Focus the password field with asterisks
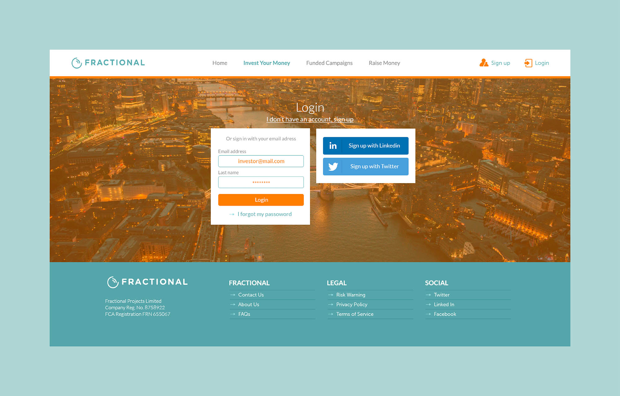 (261, 182)
